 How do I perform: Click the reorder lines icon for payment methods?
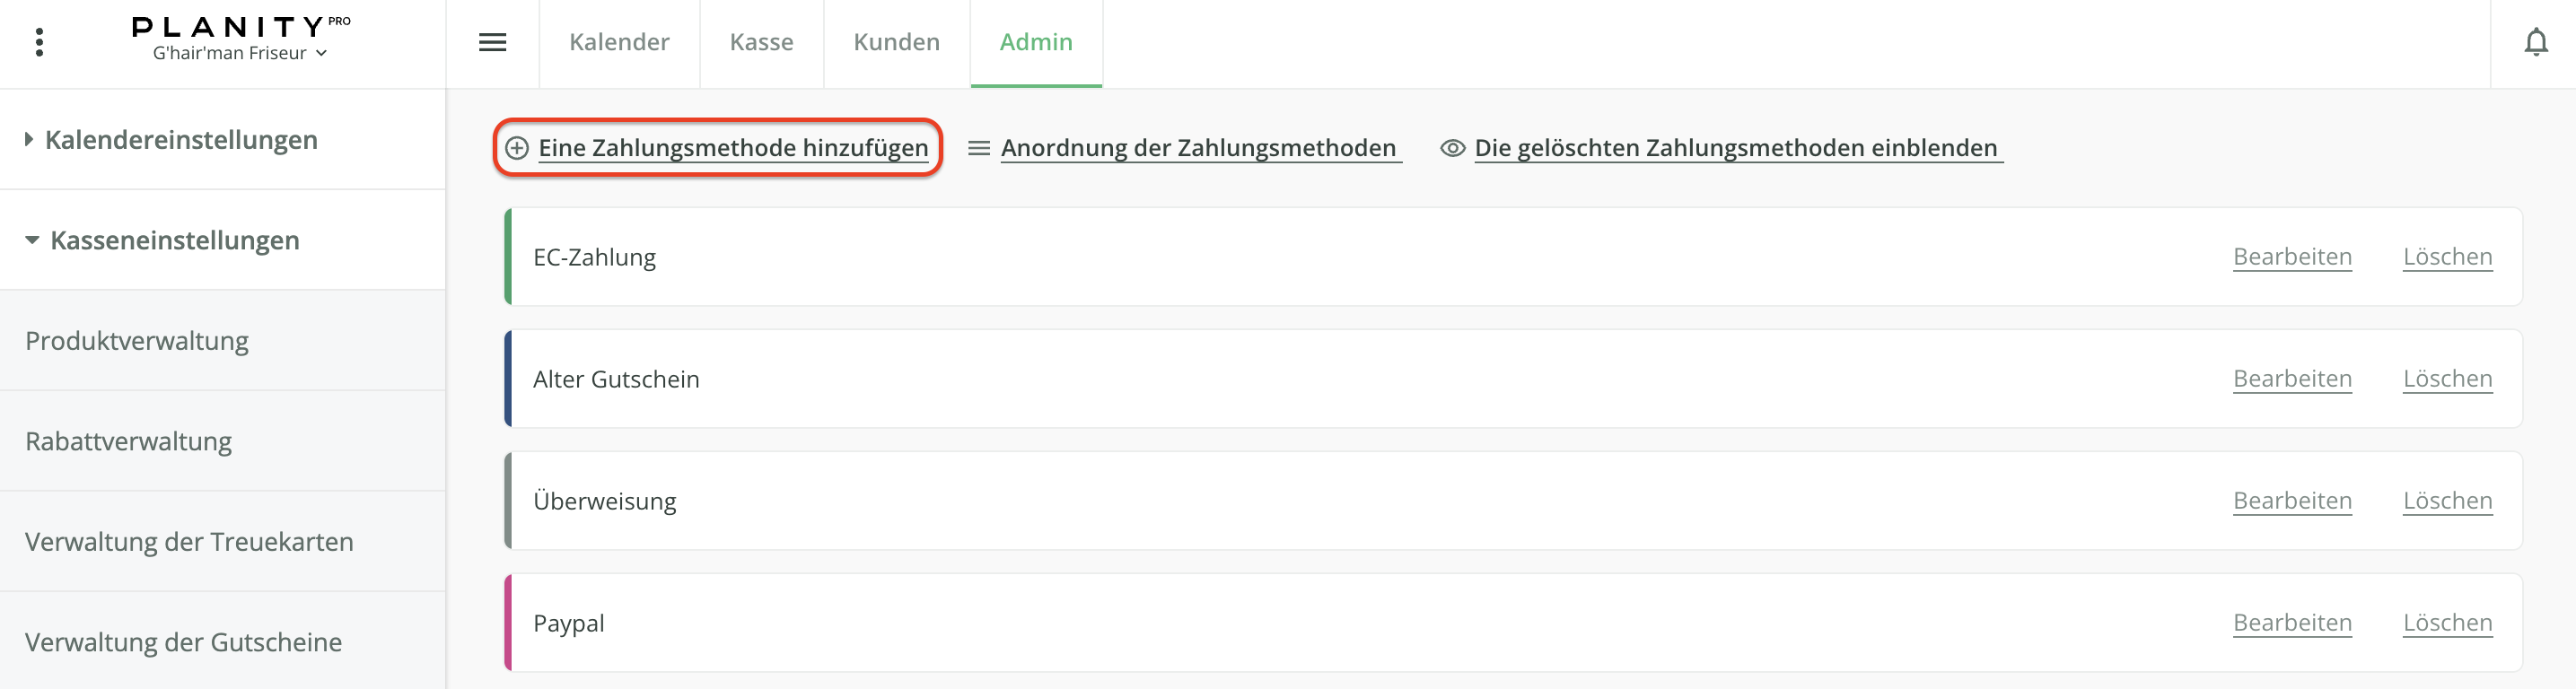click(978, 148)
